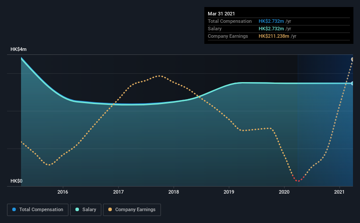Select the Company Earnings endpoint marker on the chart

(353, 59)
